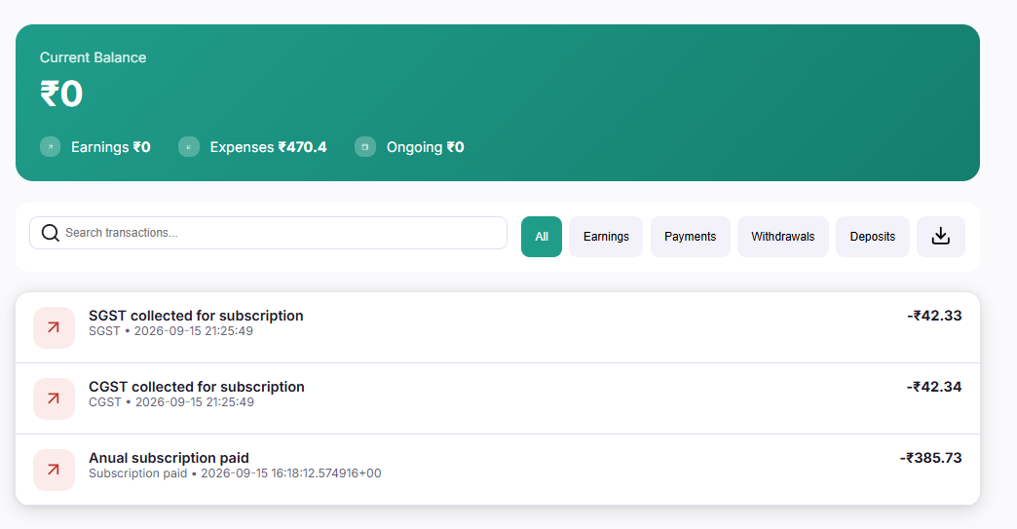Click the -₹385.73 amount
The height and width of the screenshot is (529, 1017).
tap(930, 458)
